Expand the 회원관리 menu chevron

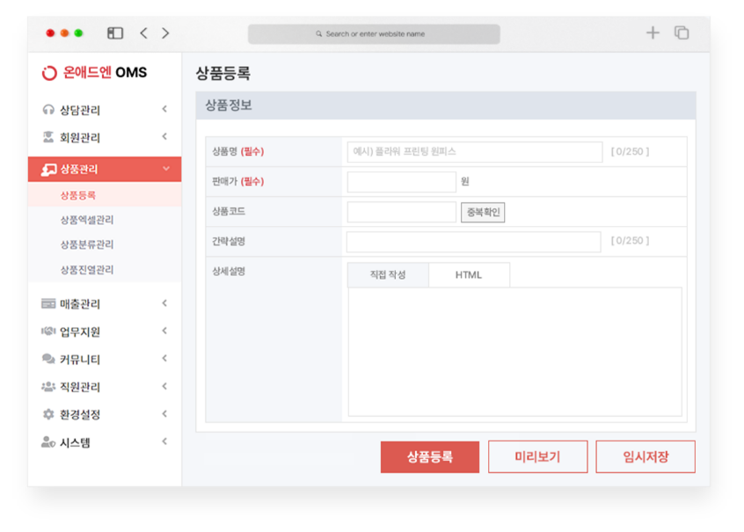(164, 136)
